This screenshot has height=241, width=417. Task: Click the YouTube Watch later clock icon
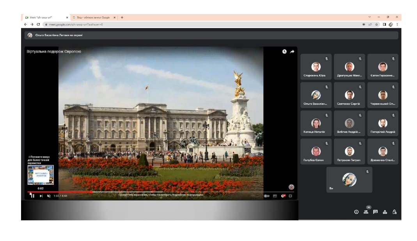tap(284, 51)
